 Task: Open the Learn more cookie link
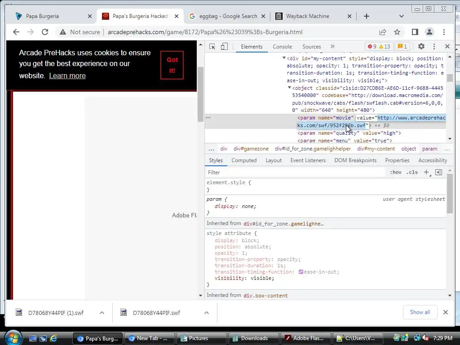tap(67, 75)
